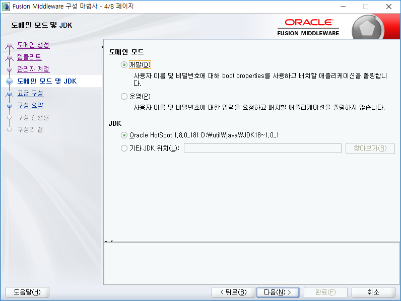Minimize the configuration wizard window
The image size is (401, 301).
pyautogui.click(x=343, y=7)
